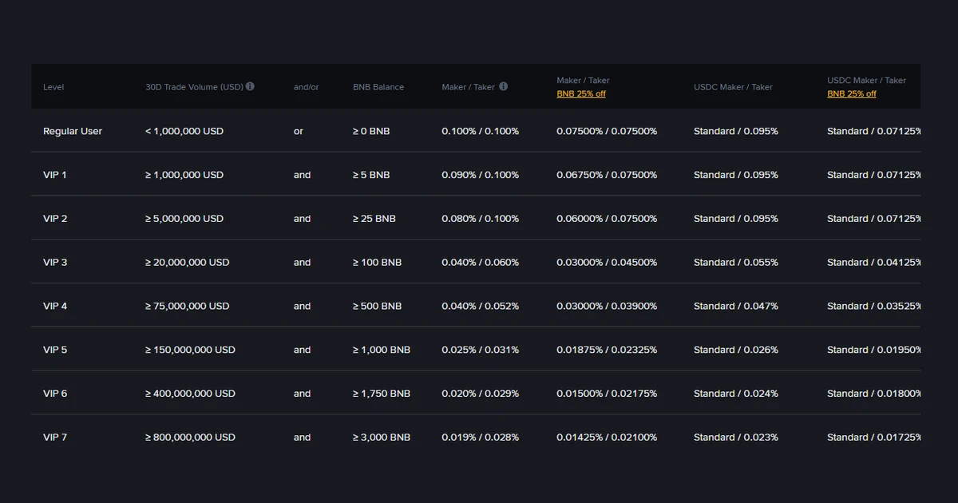Select the USDC Maker / Taker header without discount
The image size is (958, 503).
pos(733,87)
